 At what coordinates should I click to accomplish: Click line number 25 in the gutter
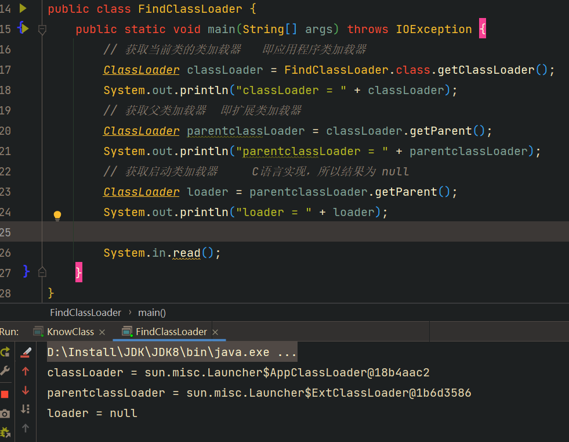point(5,232)
